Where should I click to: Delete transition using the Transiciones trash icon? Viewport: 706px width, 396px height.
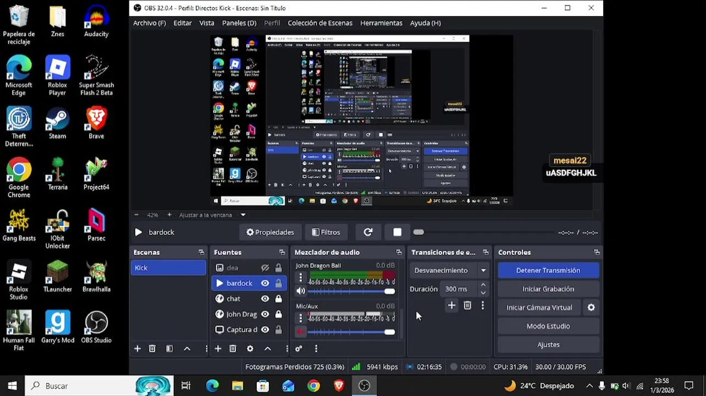pyautogui.click(x=467, y=305)
